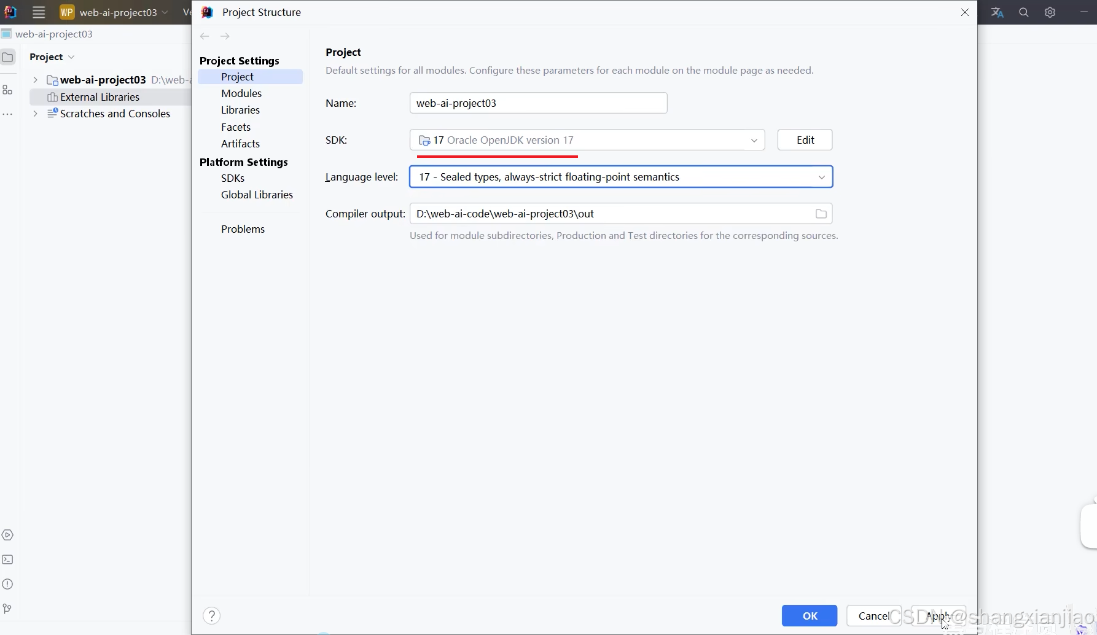
Task: Open Global Libraries settings page
Action: click(x=257, y=195)
